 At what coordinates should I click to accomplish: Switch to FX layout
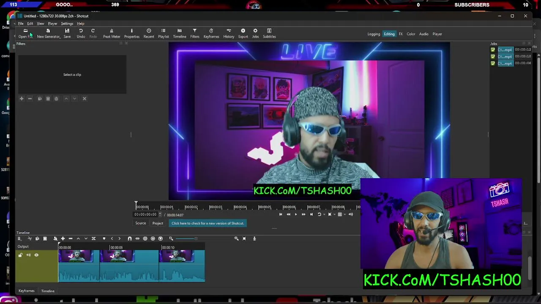coord(401,34)
